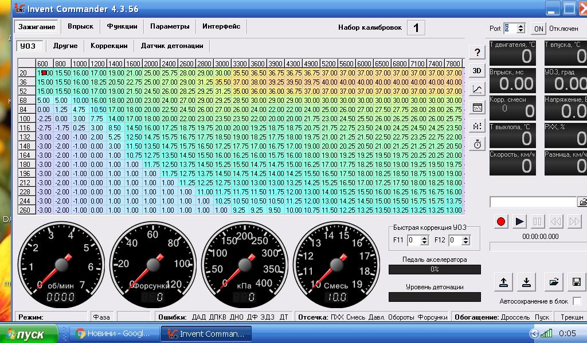Increase F11 quick correction value
This screenshot has height=343, width=587.
click(x=424, y=238)
